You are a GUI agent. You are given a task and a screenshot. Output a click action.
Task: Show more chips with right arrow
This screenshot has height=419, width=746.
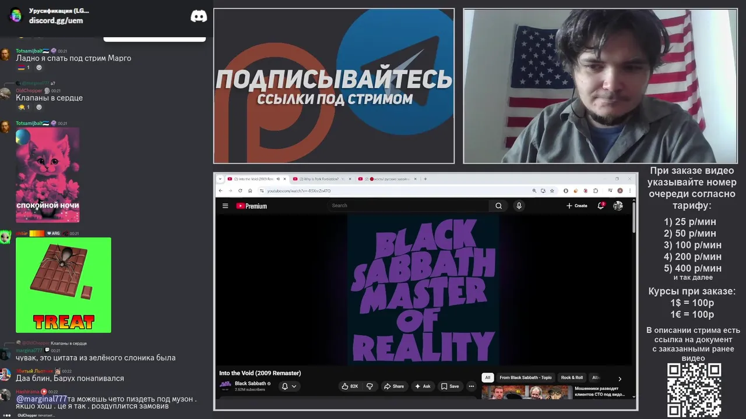[620, 379]
